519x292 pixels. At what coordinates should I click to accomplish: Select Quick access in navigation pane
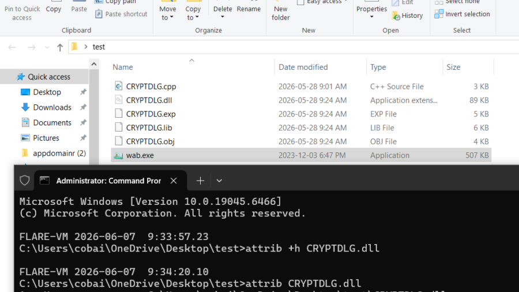coord(44,77)
